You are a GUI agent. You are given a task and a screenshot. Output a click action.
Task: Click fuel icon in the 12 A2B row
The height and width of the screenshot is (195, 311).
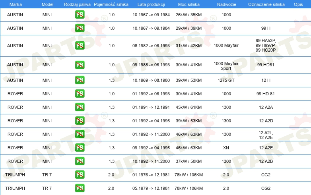click(x=80, y=161)
